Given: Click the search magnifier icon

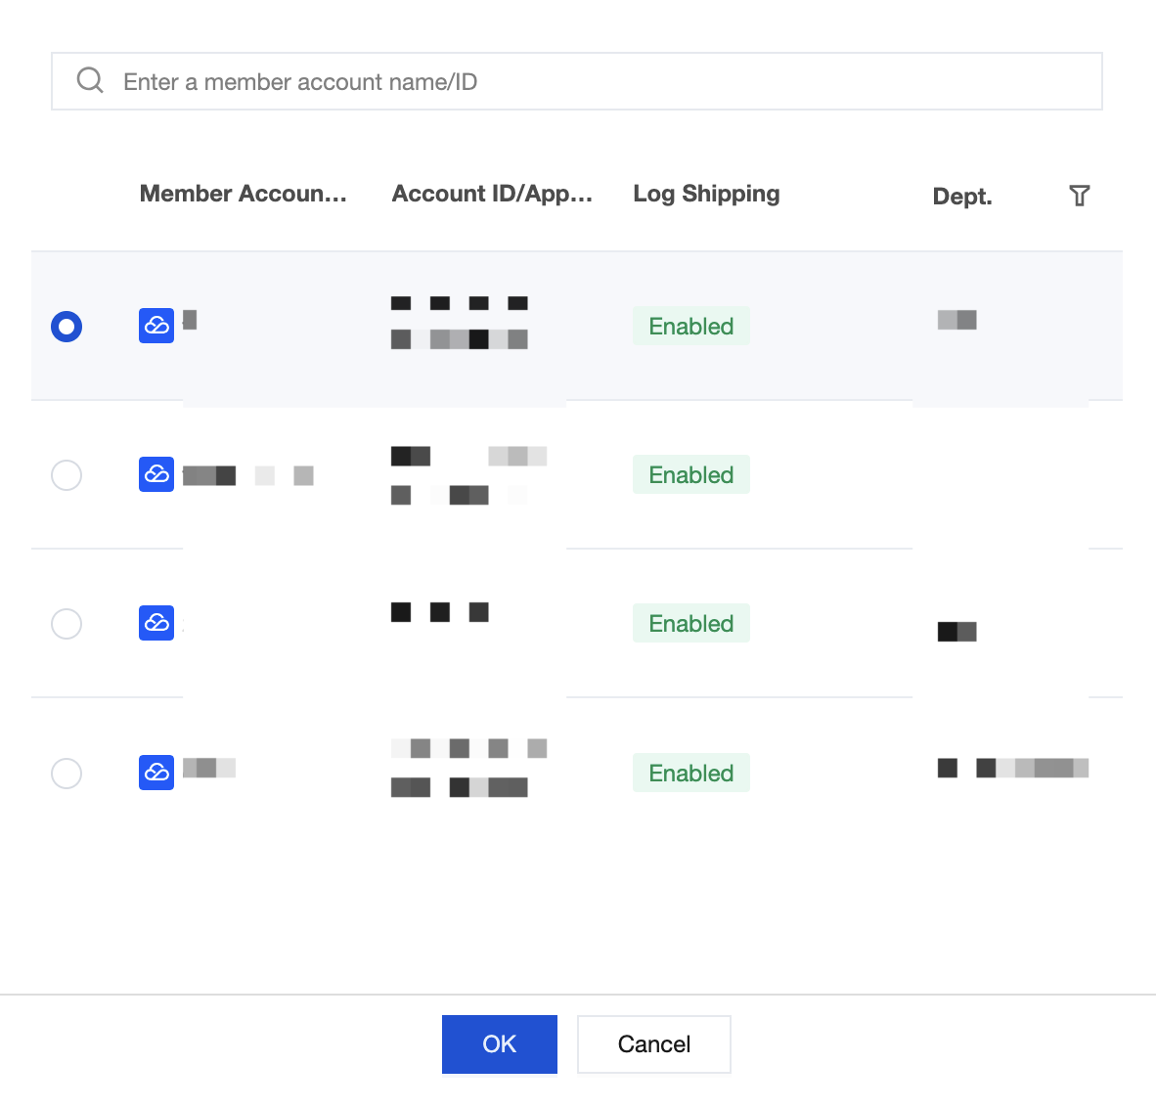Looking at the screenshot, I should pyautogui.click(x=90, y=80).
